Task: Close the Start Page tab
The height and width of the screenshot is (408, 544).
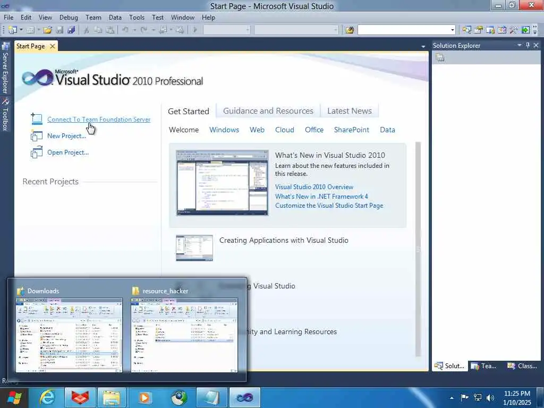Action: (x=53, y=46)
